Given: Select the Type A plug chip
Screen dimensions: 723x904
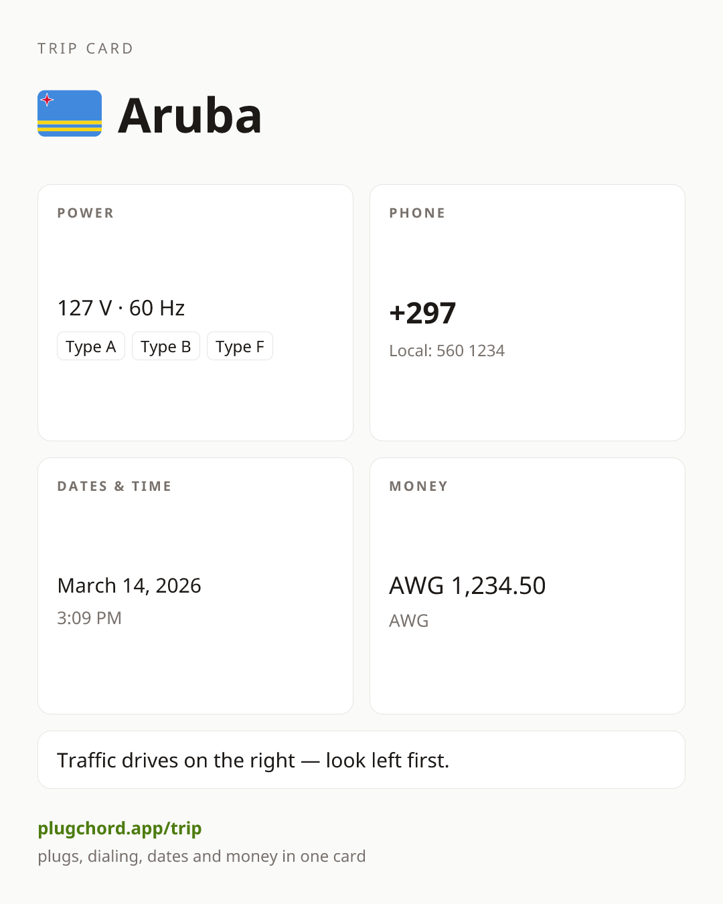Looking at the screenshot, I should click(91, 346).
